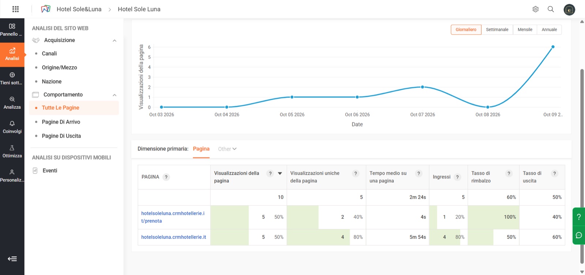Viewport: 585px width, 275px height.
Task: Switch chart to Annuale
Action: tap(549, 30)
